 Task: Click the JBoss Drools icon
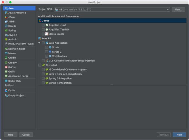47,34
